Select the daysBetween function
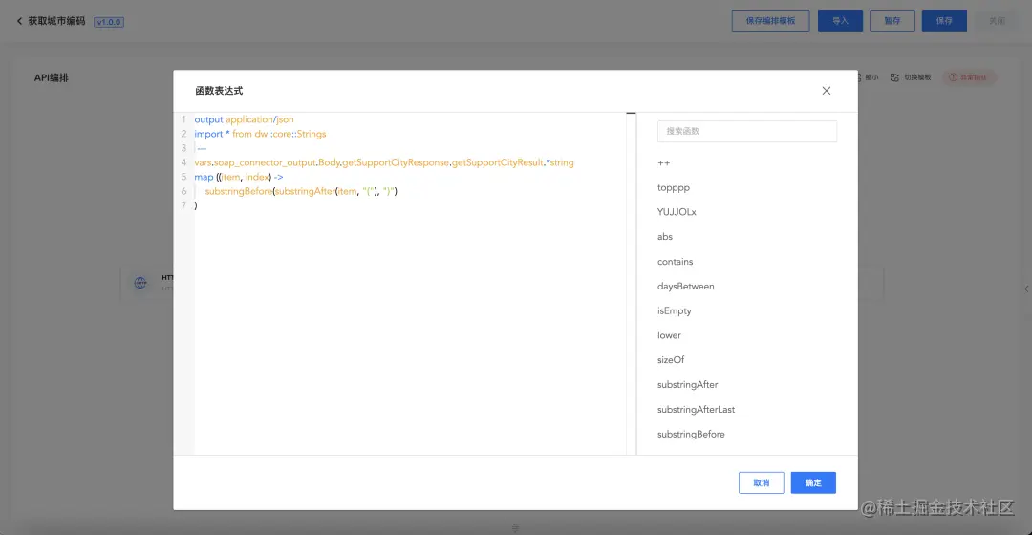This screenshot has width=1032, height=535. click(x=685, y=287)
